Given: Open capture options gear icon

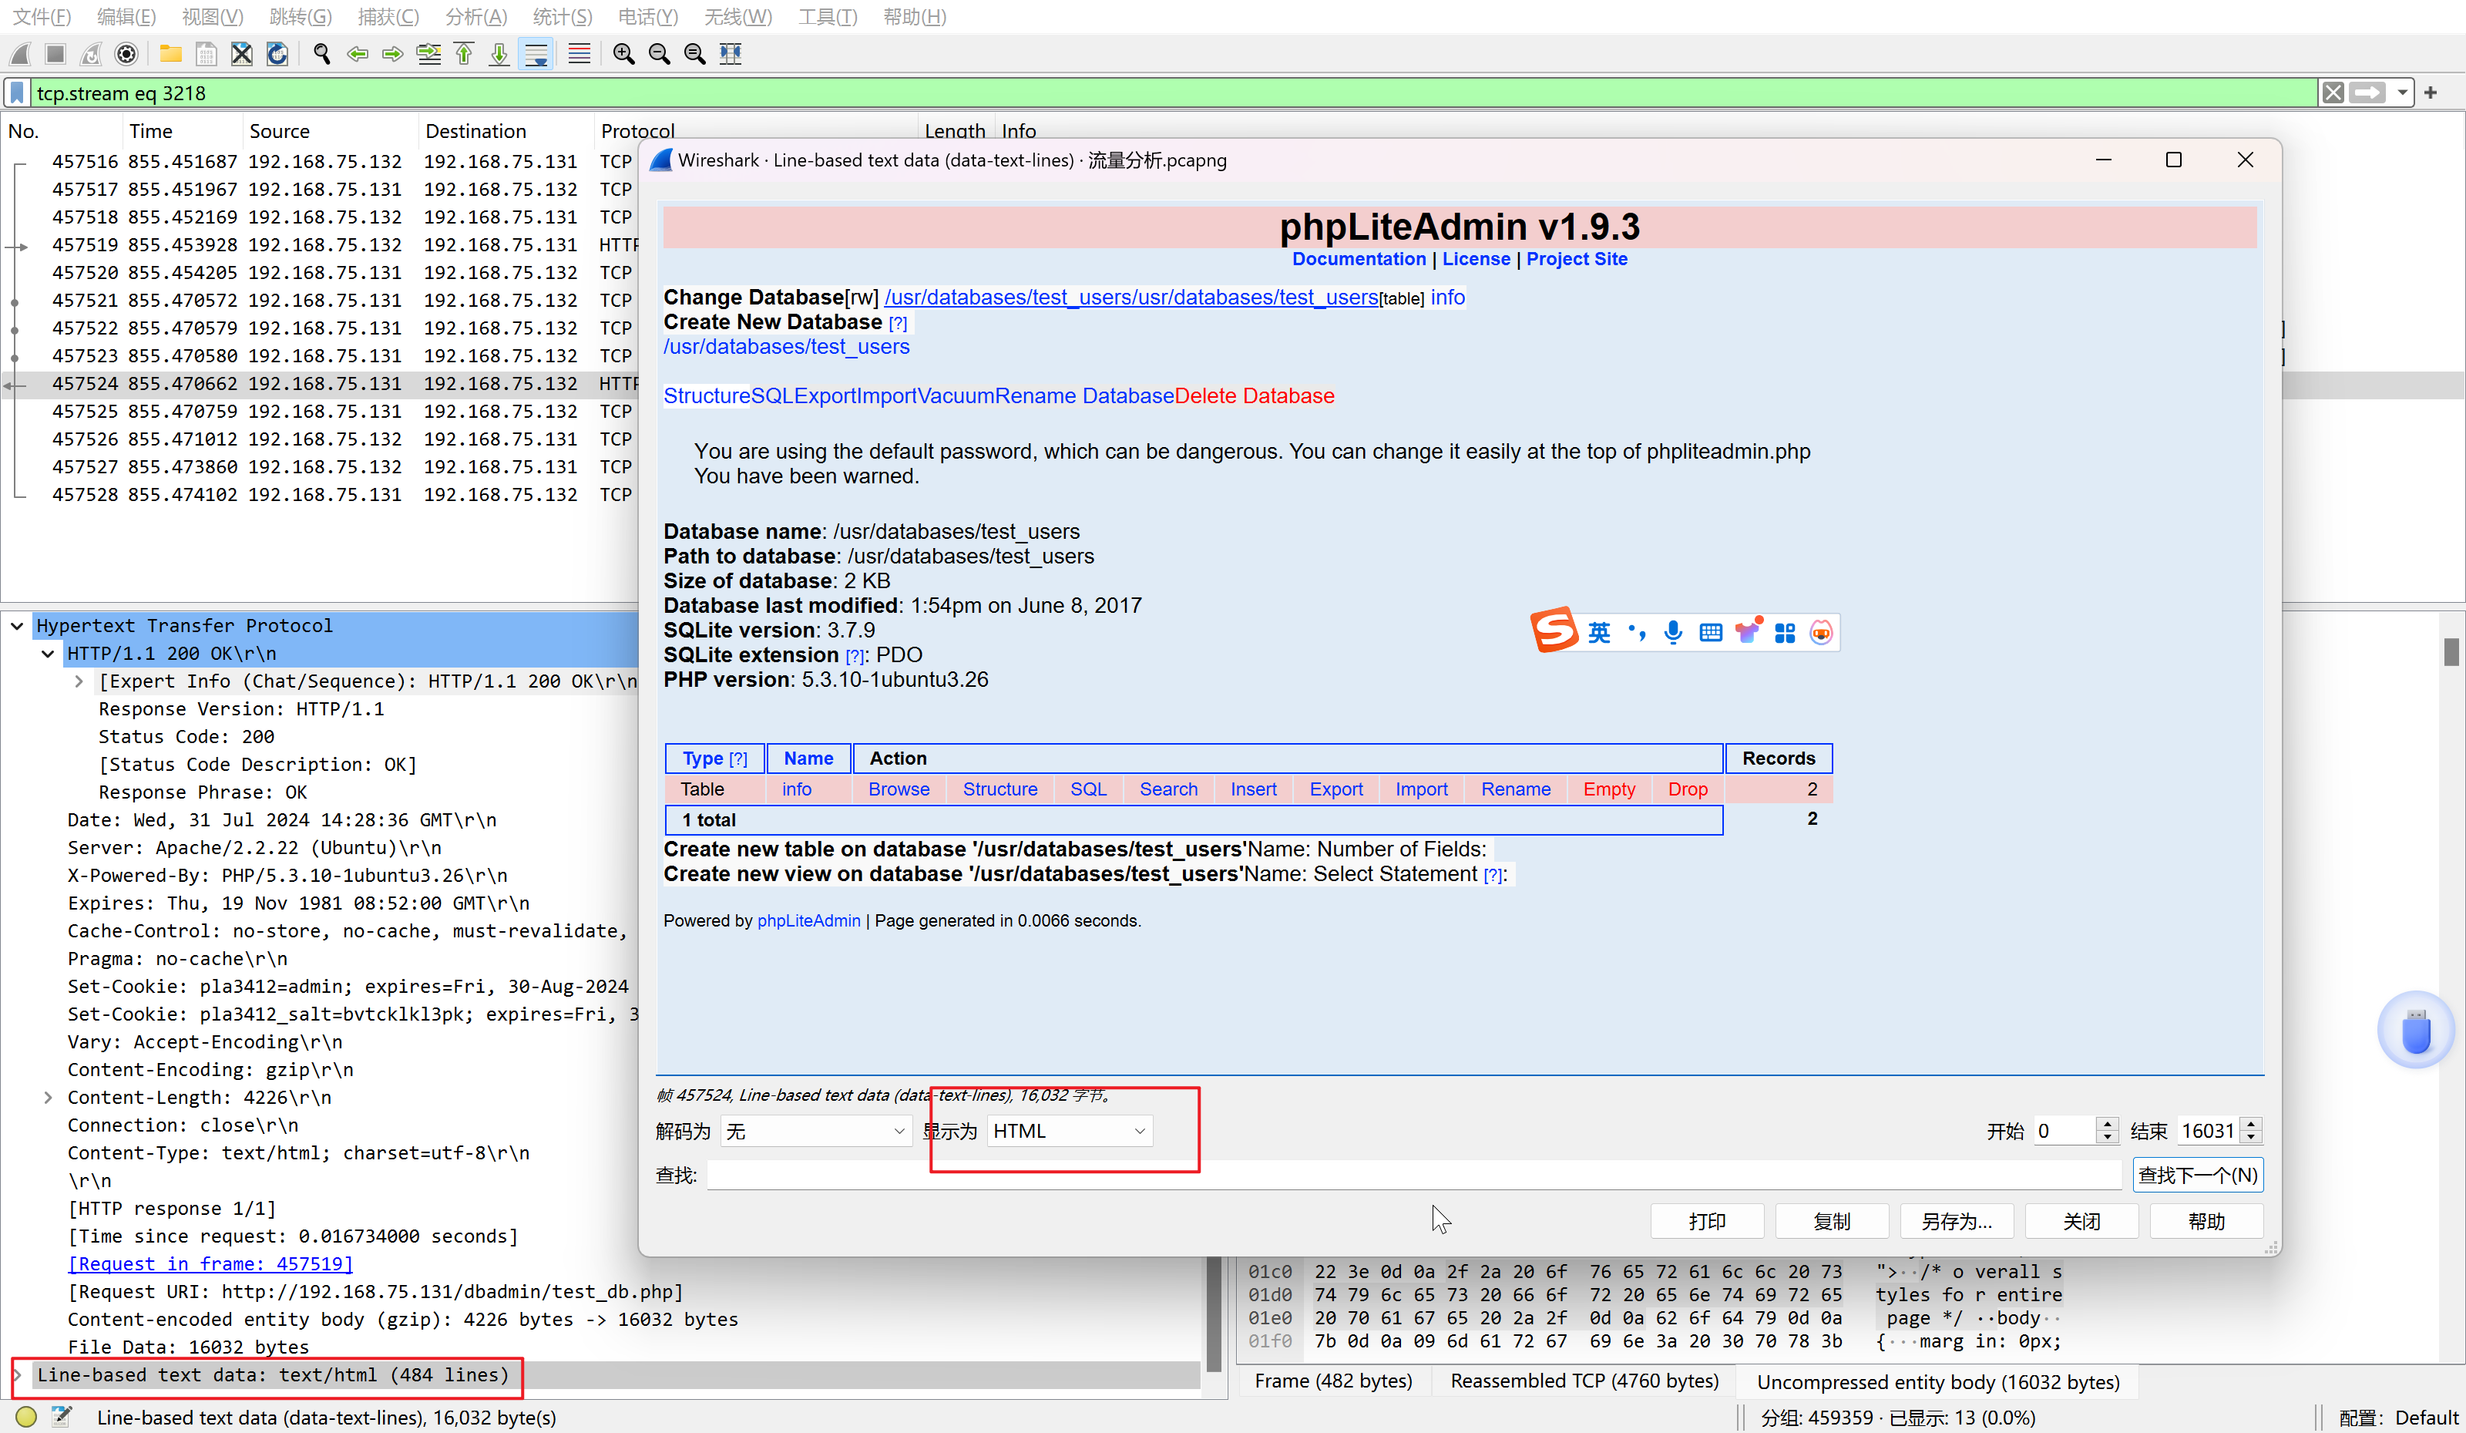Looking at the screenshot, I should 126,54.
